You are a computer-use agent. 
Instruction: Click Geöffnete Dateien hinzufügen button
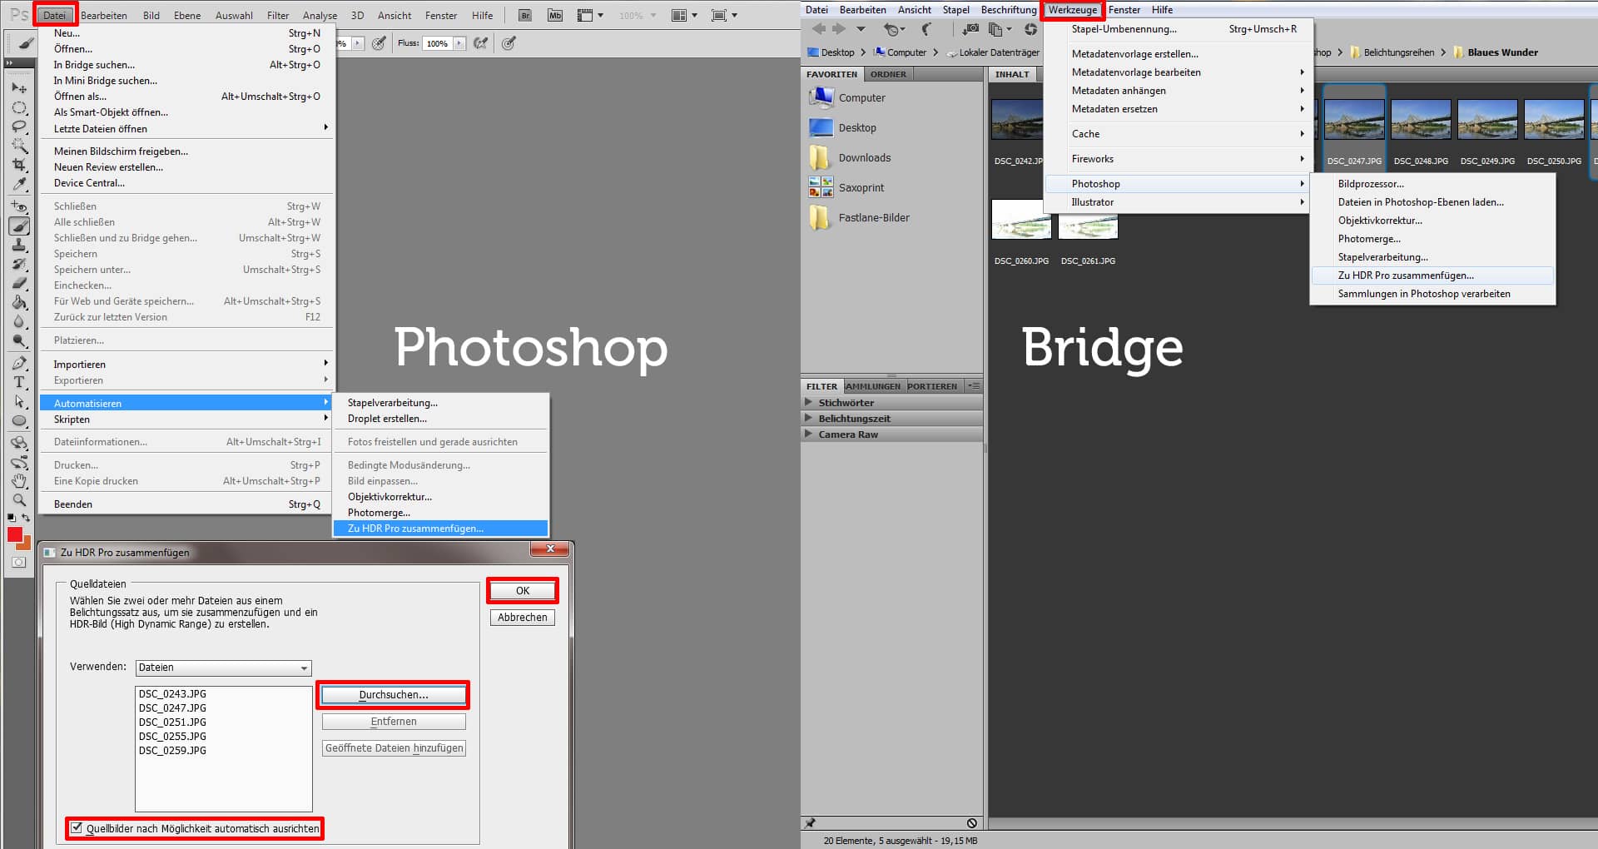coord(393,747)
